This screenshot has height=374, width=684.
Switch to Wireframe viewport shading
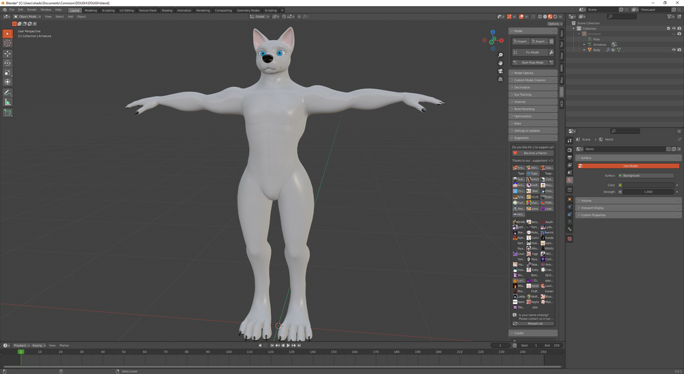540,16
